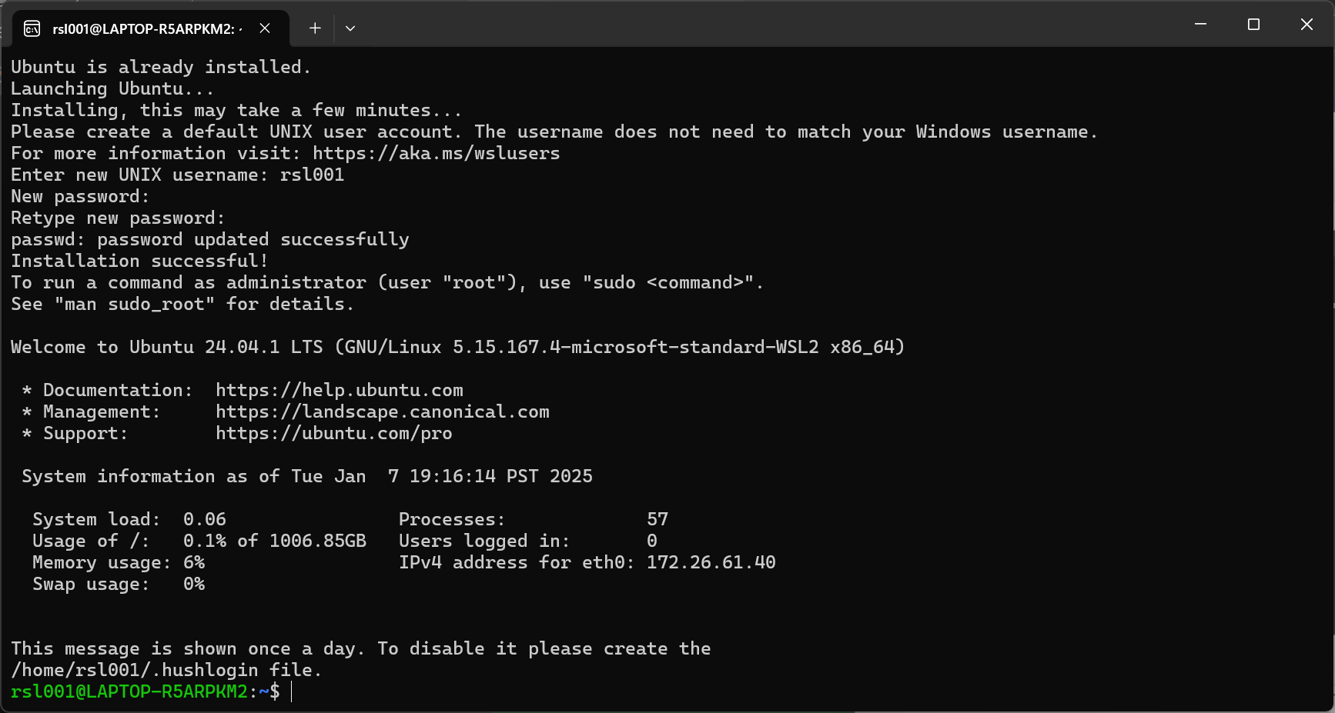This screenshot has height=713, width=1335.
Task: Close the rsl001@LAPTOP-R5ARPKM2 tab
Action: pyautogui.click(x=265, y=28)
